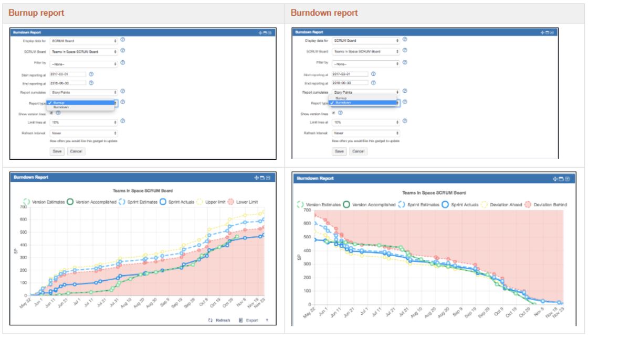Viewport: 620px width, 341px height.
Task: Open help icon beside Report cumulates, Burndown form
Action: [x=405, y=91]
